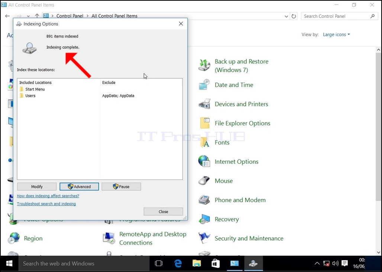The height and width of the screenshot is (272, 382).
Task: Open Back up and Restore icon
Action: [x=204, y=65]
